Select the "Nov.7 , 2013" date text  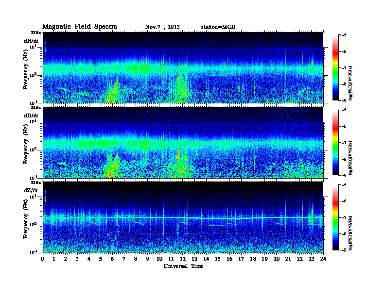pos(162,27)
